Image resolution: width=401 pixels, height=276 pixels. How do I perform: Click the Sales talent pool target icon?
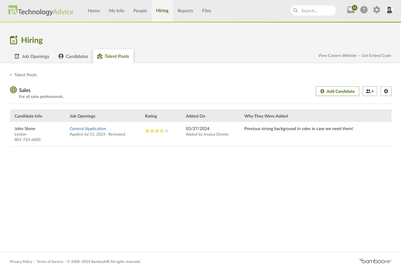point(13,90)
